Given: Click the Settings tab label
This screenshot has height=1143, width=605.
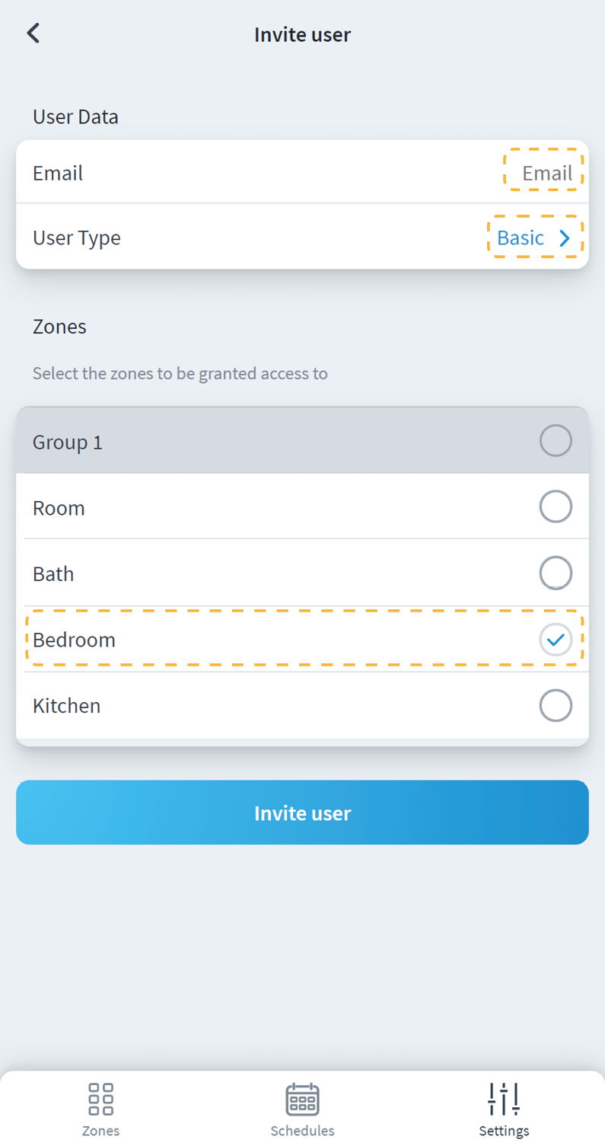Looking at the screenshot, I should pos(504,1130).
